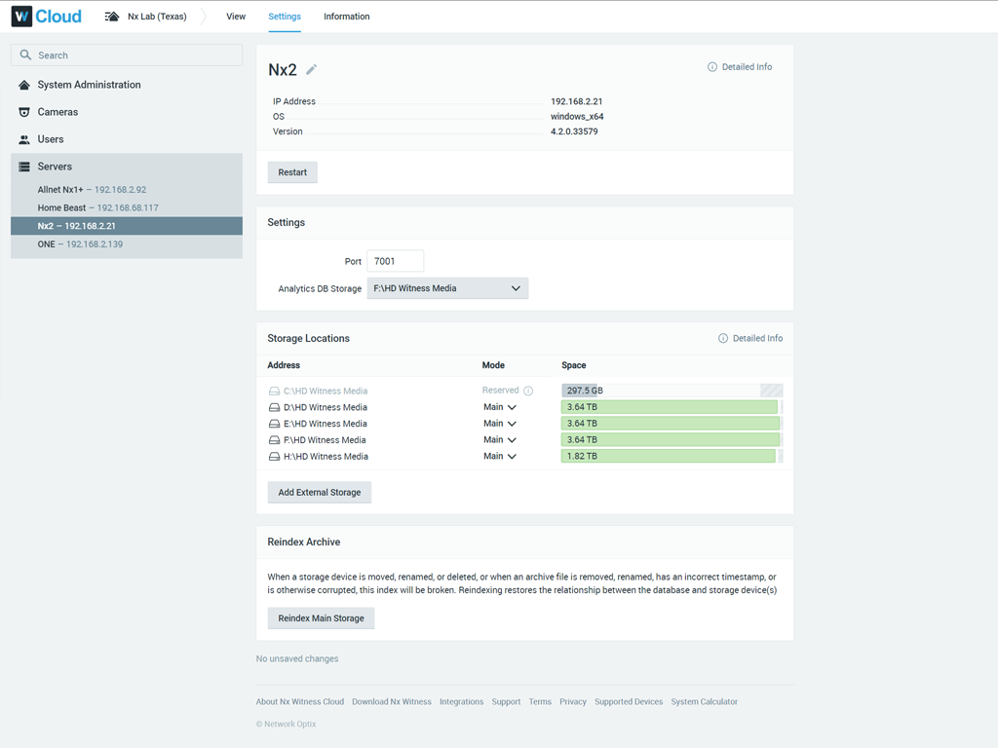Click the F: drive 3.64 TB space bar
This screenshot has height=748, width=998.
(x=672, y=439)
